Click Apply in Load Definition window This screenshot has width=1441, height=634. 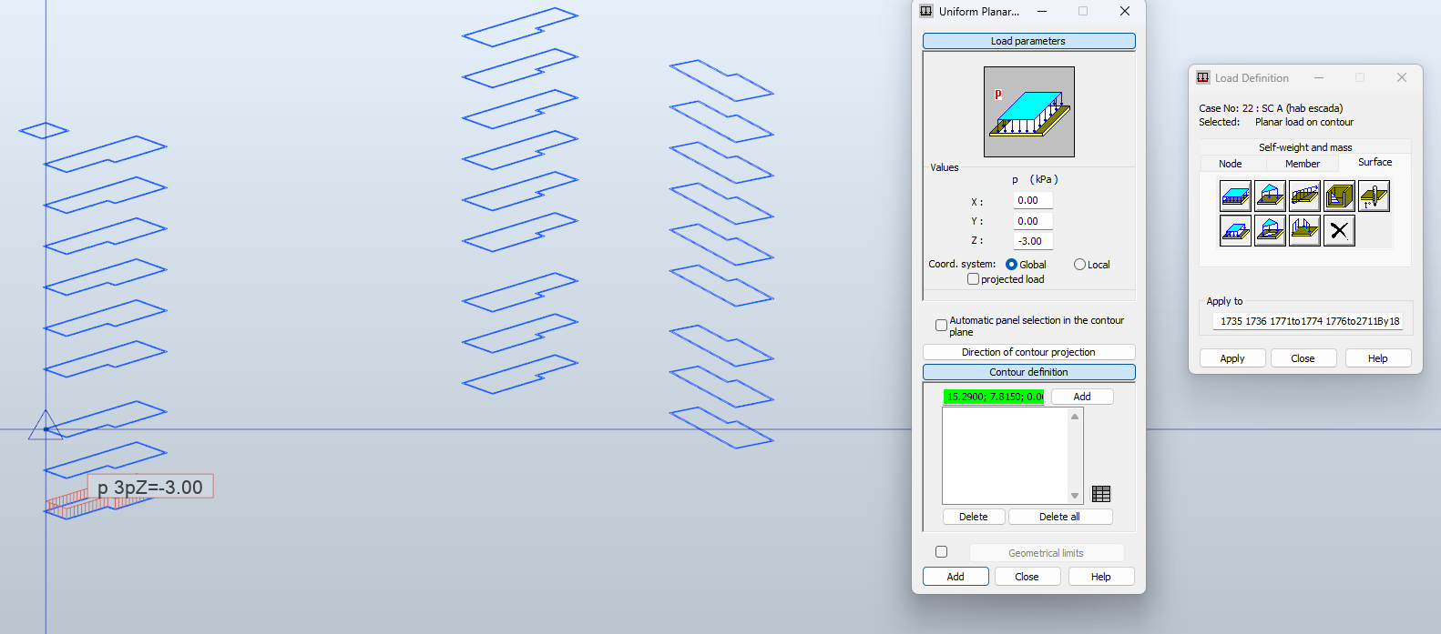1232,358
